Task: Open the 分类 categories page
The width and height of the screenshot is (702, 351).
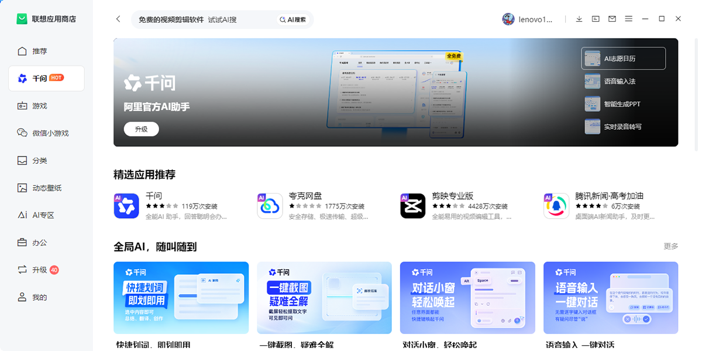Action: (46, 160)
